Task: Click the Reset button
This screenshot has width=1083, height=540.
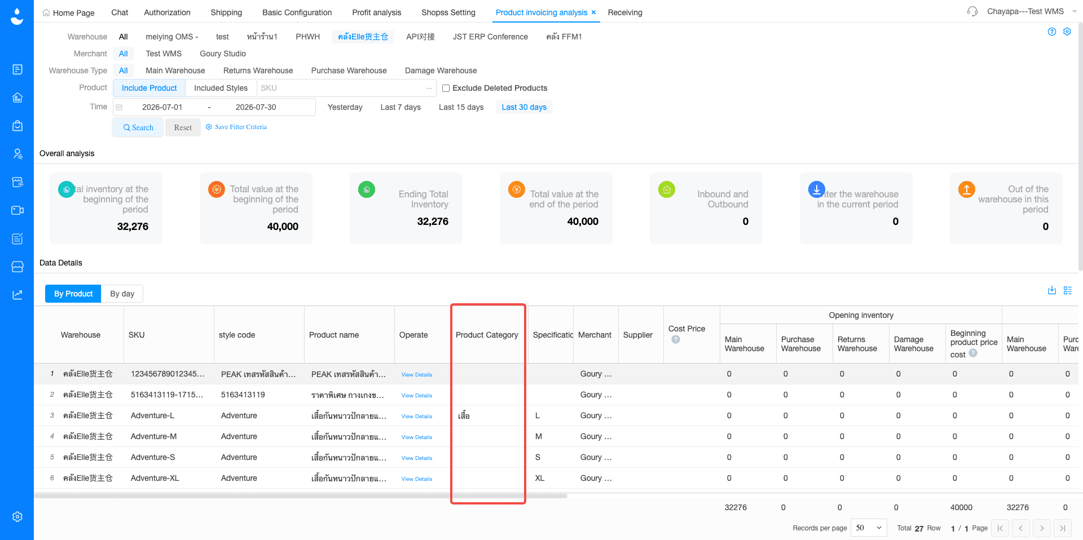Action: pyautogui.click(x=183, y=127)
